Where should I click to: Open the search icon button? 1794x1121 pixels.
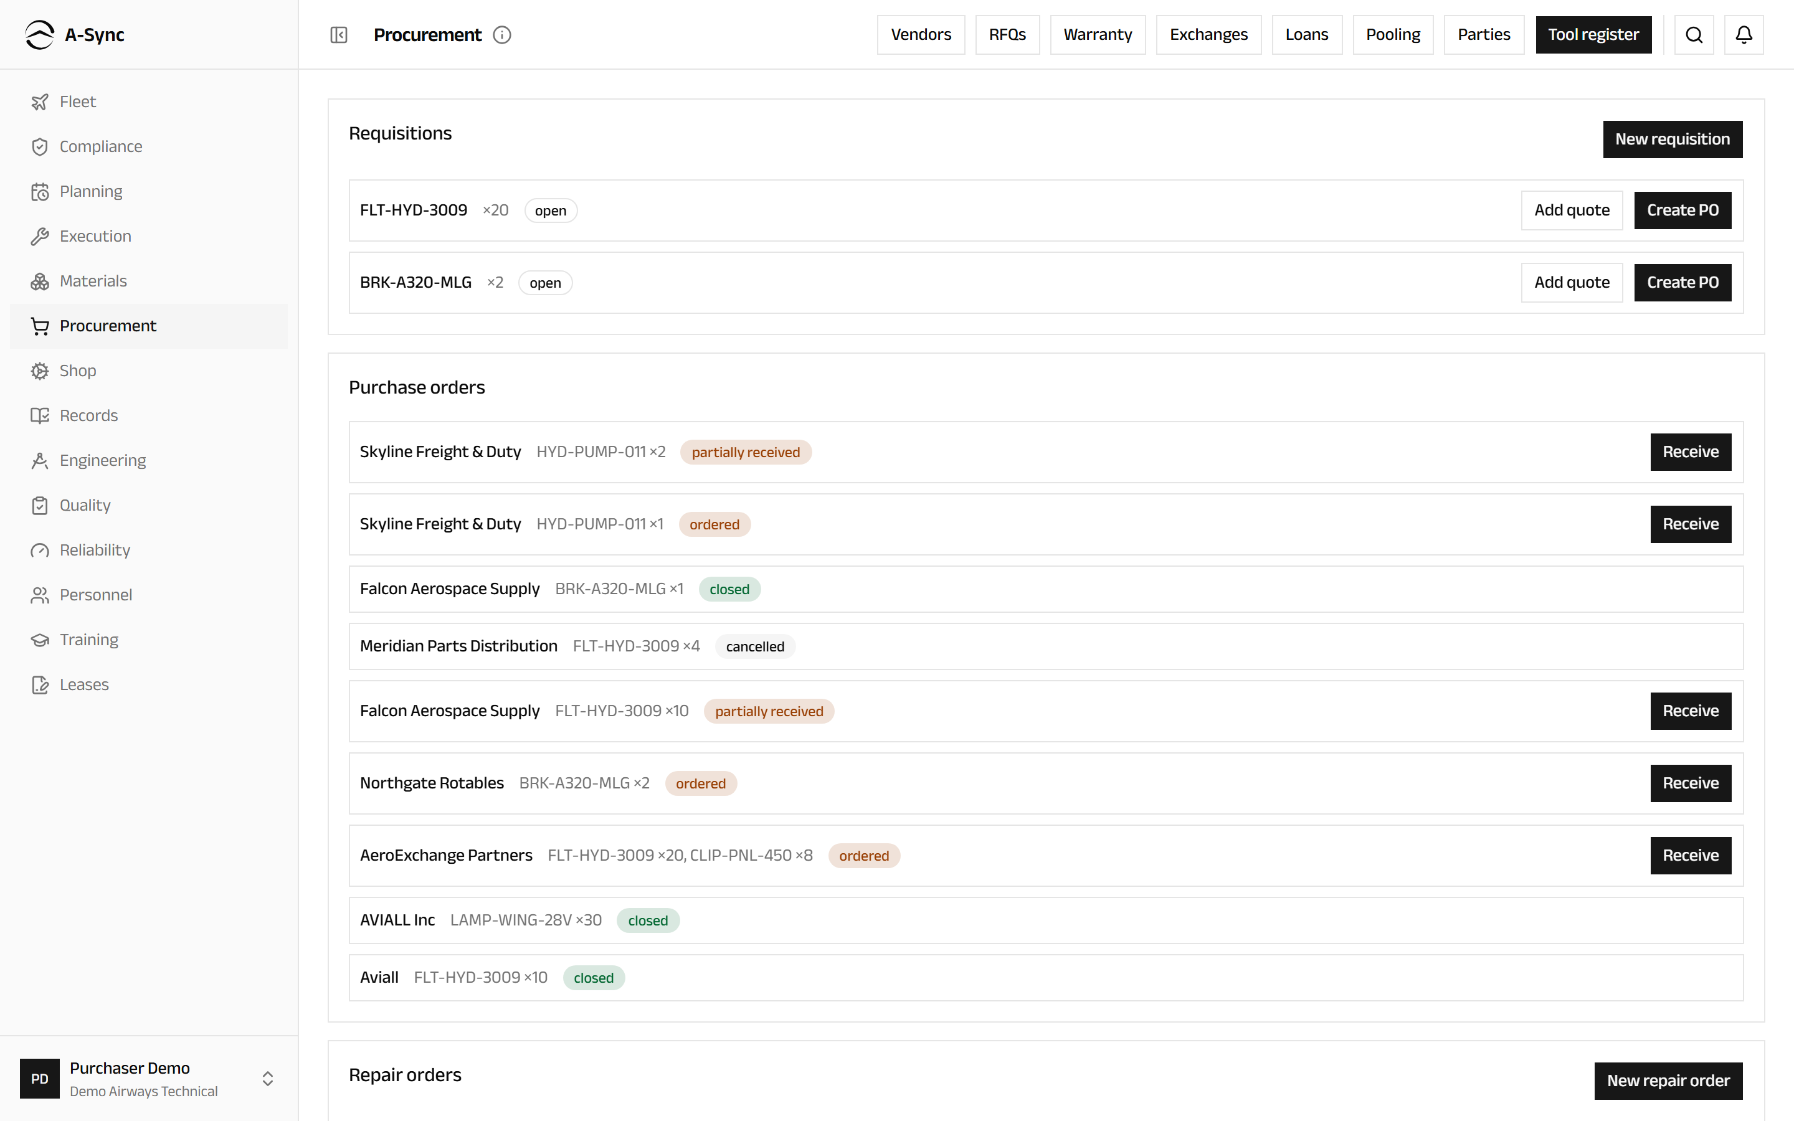[1694, 35]
